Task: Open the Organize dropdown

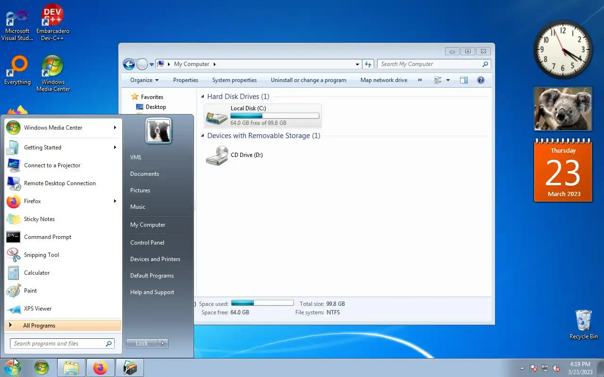Action: (x=144, y=80)
